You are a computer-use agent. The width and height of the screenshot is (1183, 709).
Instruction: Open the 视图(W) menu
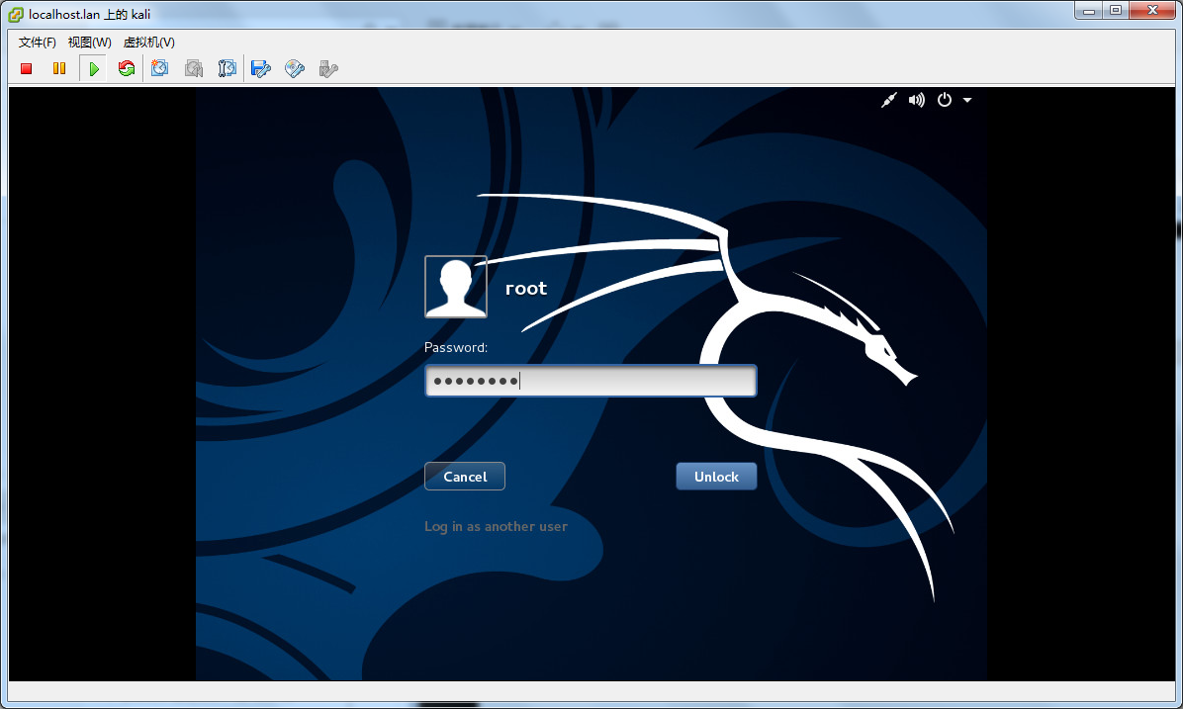point(90,43)
